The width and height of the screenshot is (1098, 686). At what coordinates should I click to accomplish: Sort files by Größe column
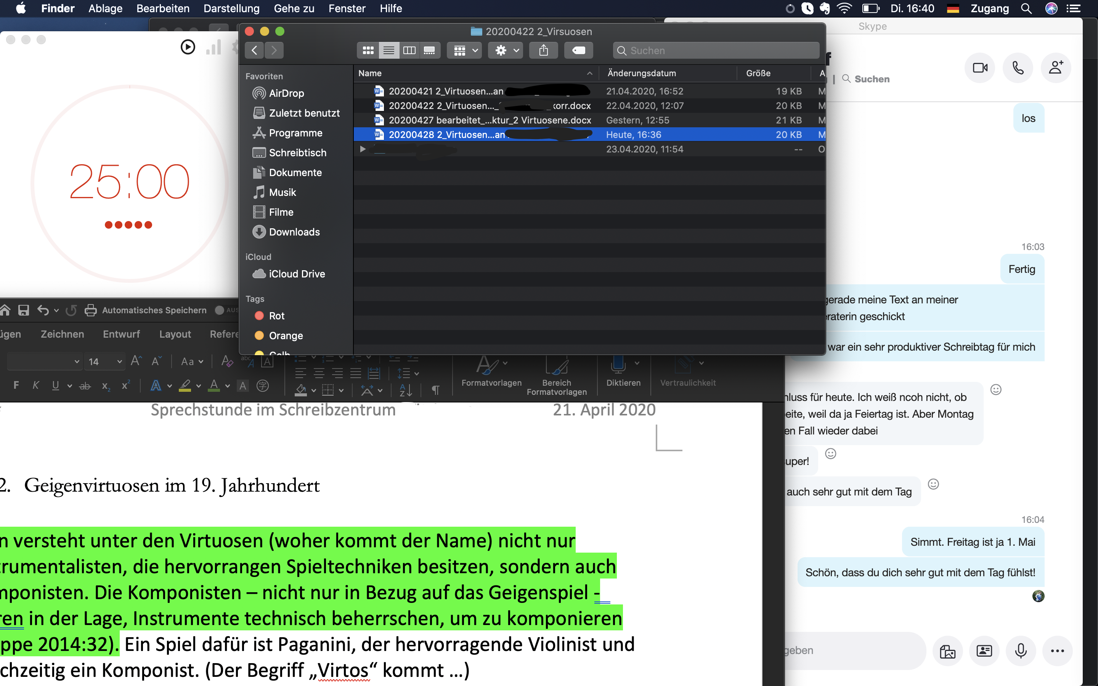[x=774, y=73]
